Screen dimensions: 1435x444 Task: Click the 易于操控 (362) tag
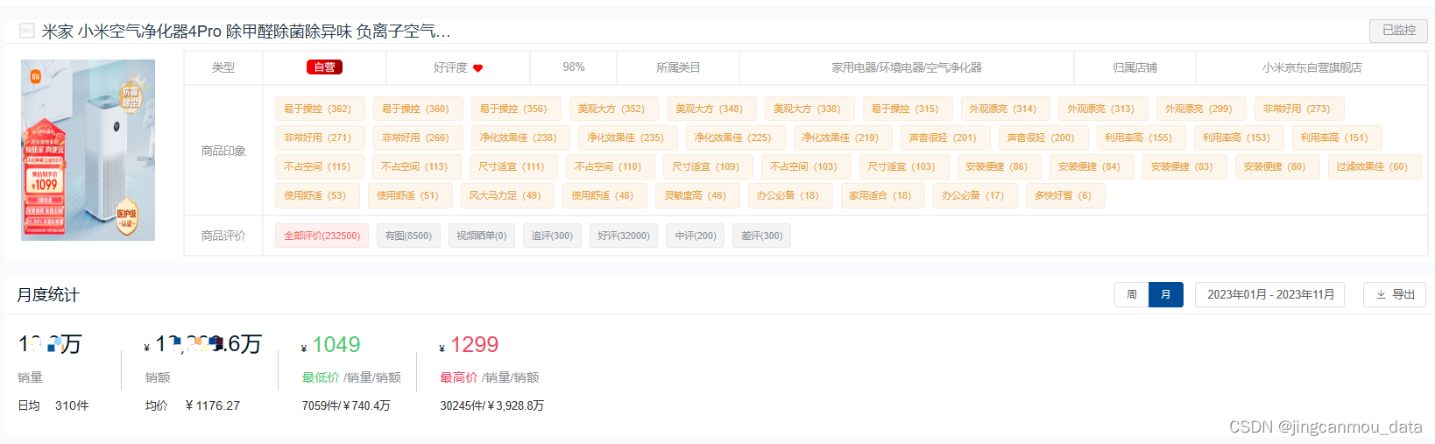tap(320, 109)
